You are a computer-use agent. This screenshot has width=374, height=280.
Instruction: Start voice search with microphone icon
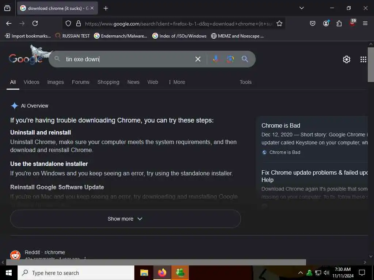[216, 59]
